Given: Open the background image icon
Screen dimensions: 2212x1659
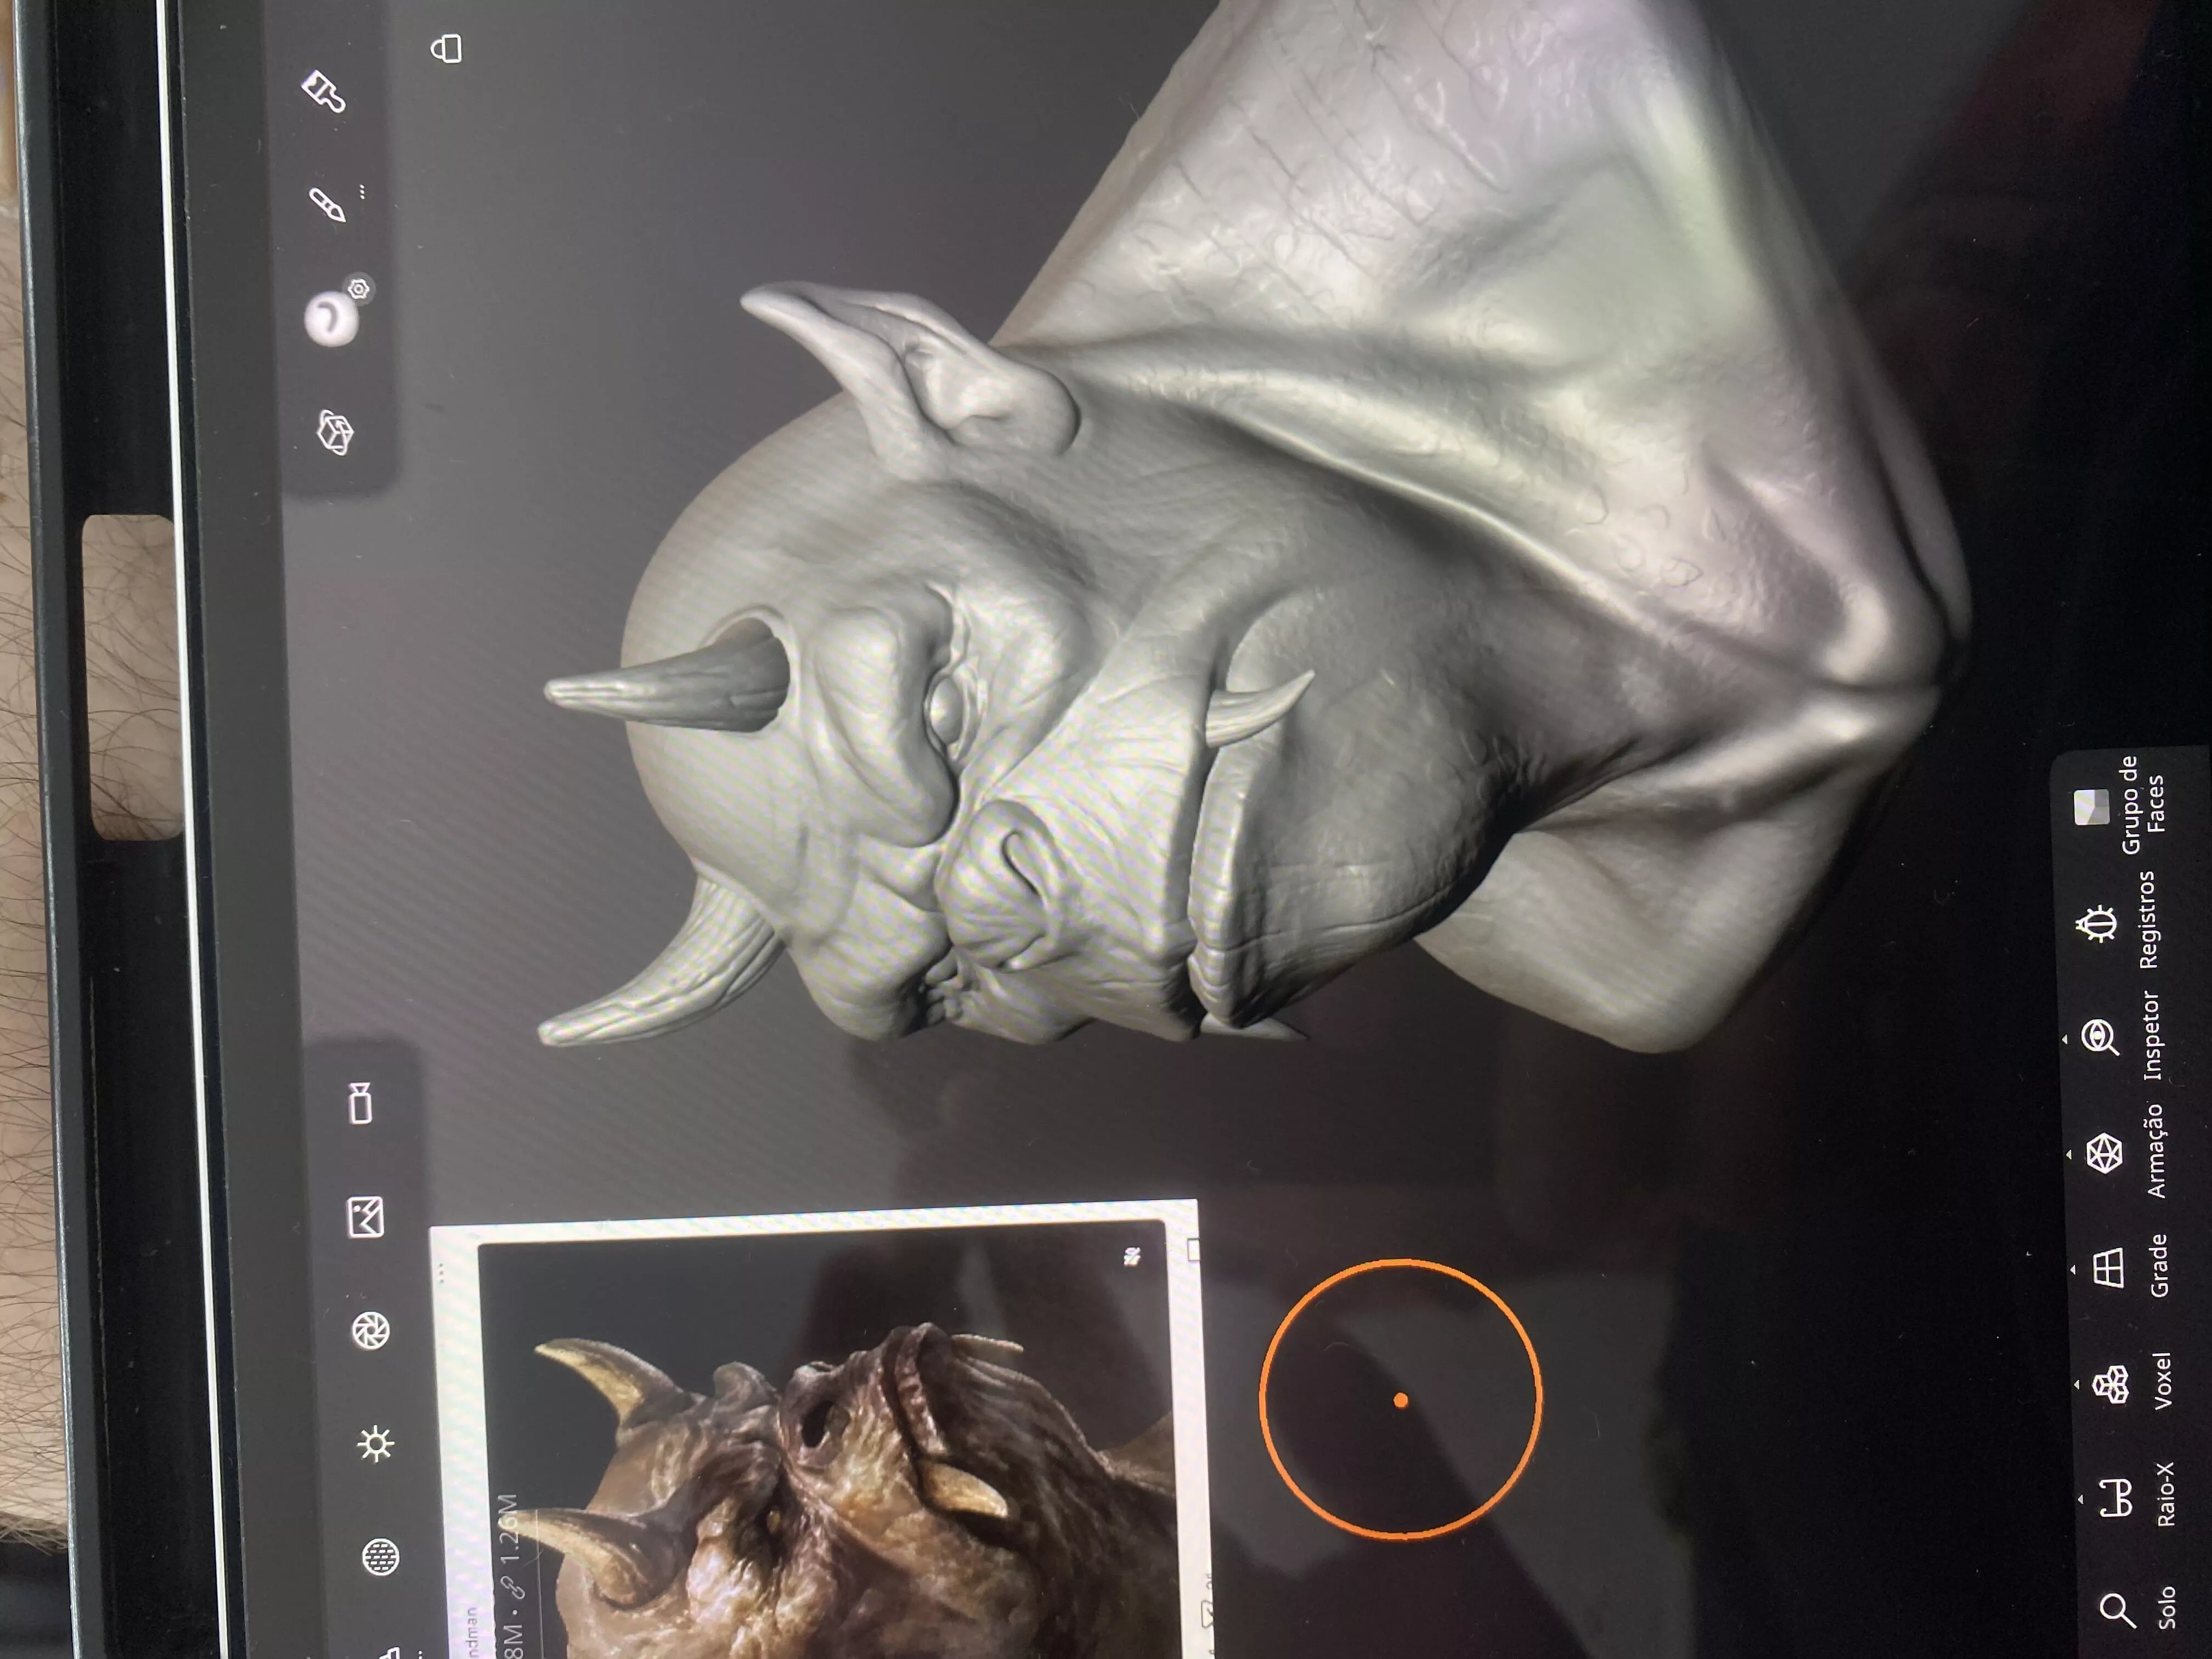Looking at the screenshot, I should pos(366,1217).
